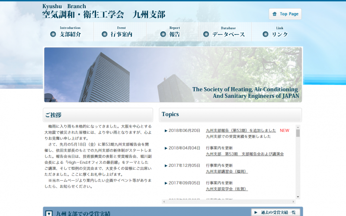Screen dimensions: 346x216
Task: Open the 行事案内 Event menu
Action: point(120,31)
